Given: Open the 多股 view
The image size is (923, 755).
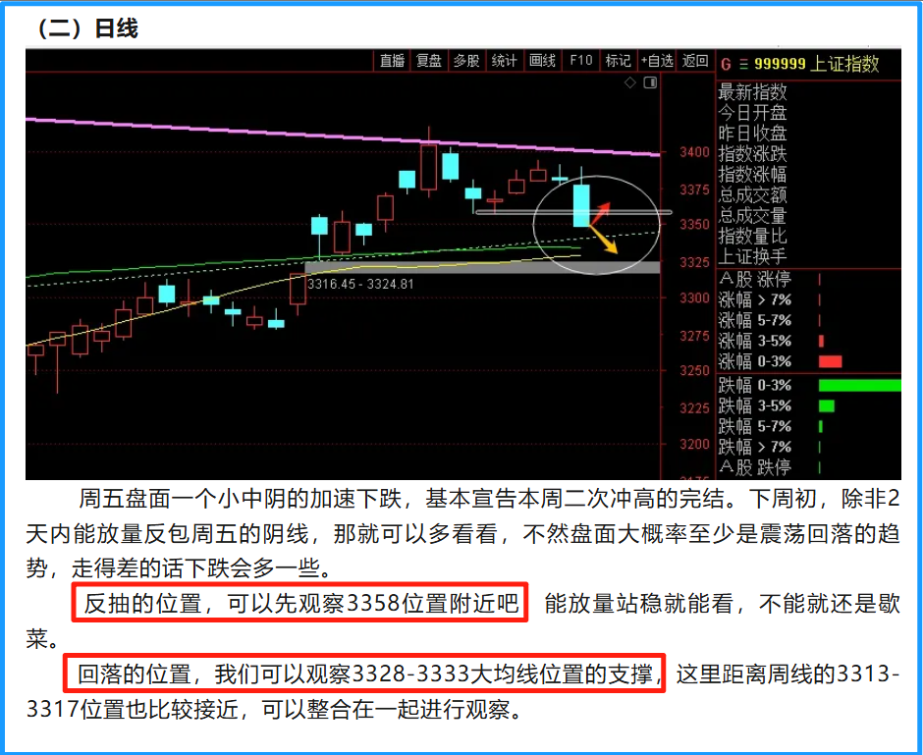Looking at the screenshot, I should coord(466,61).
